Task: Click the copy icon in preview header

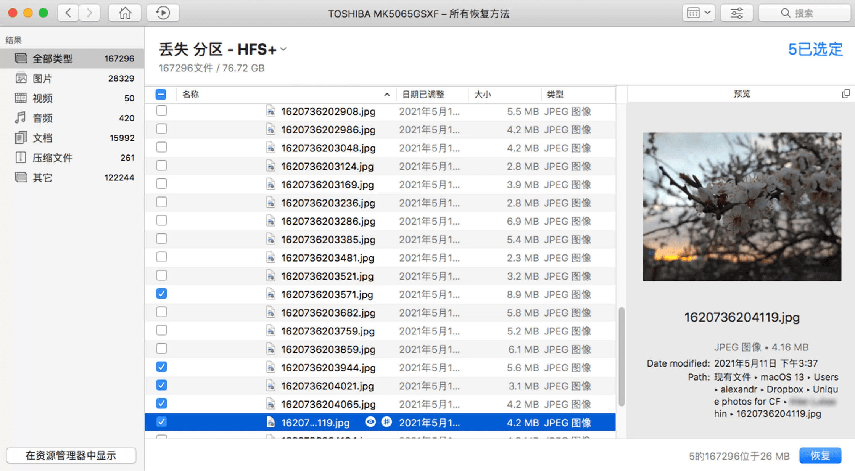Action: click(845, 94)
